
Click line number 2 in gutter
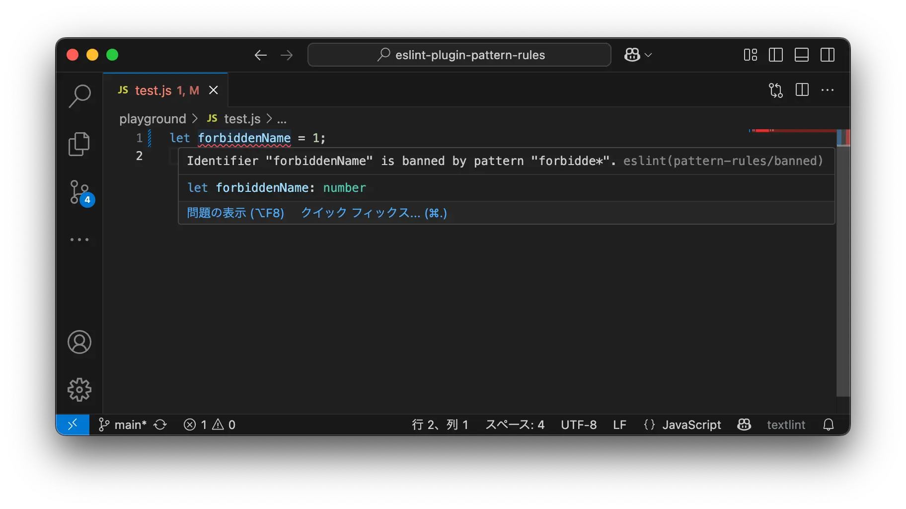(x=139, y=156)
